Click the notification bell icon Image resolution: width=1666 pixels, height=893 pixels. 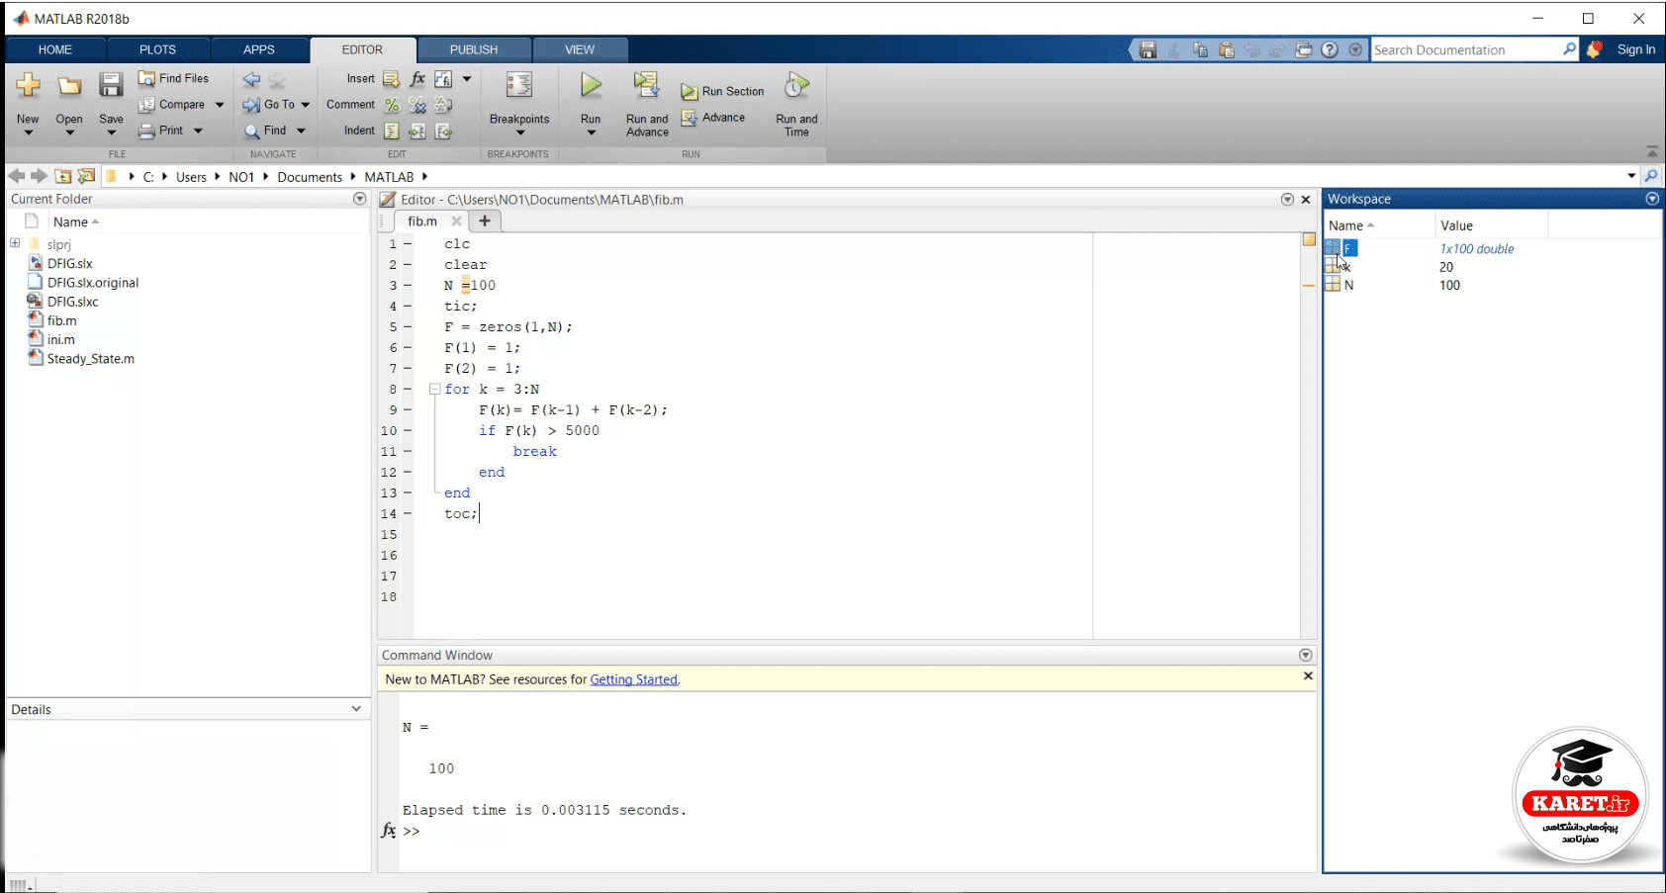1594,49
